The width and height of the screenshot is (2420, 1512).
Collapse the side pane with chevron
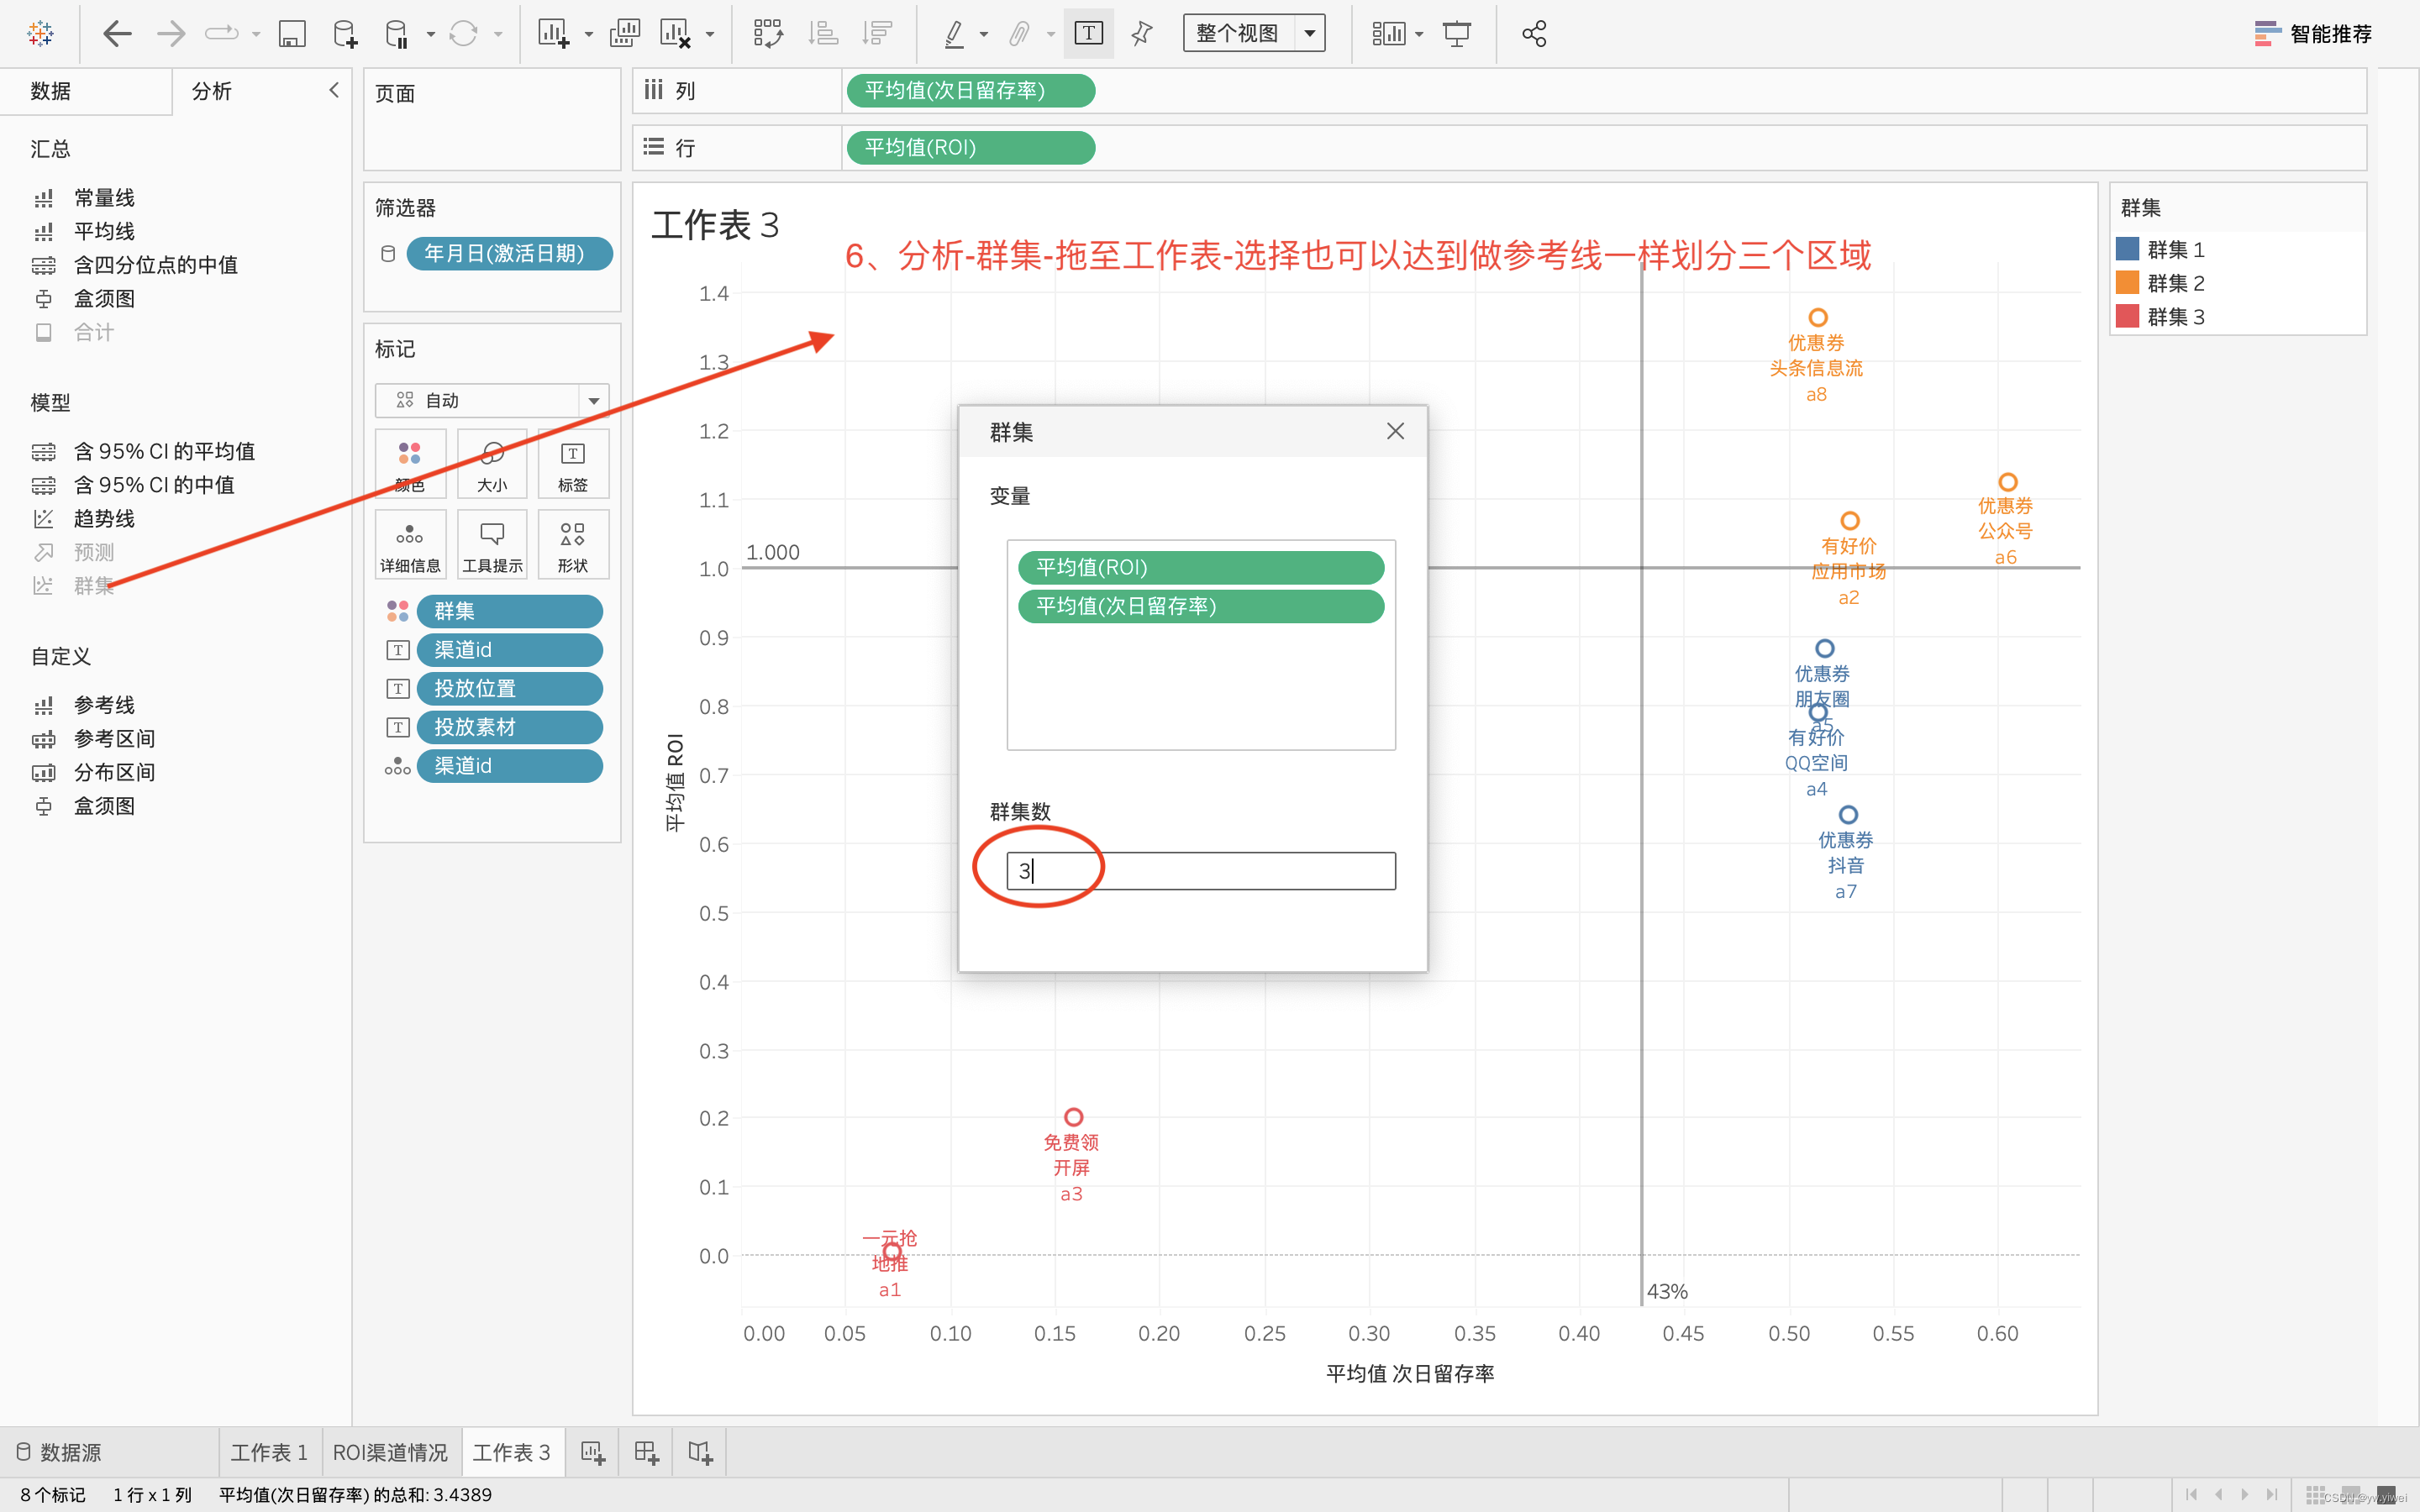(x=334, y=90)
